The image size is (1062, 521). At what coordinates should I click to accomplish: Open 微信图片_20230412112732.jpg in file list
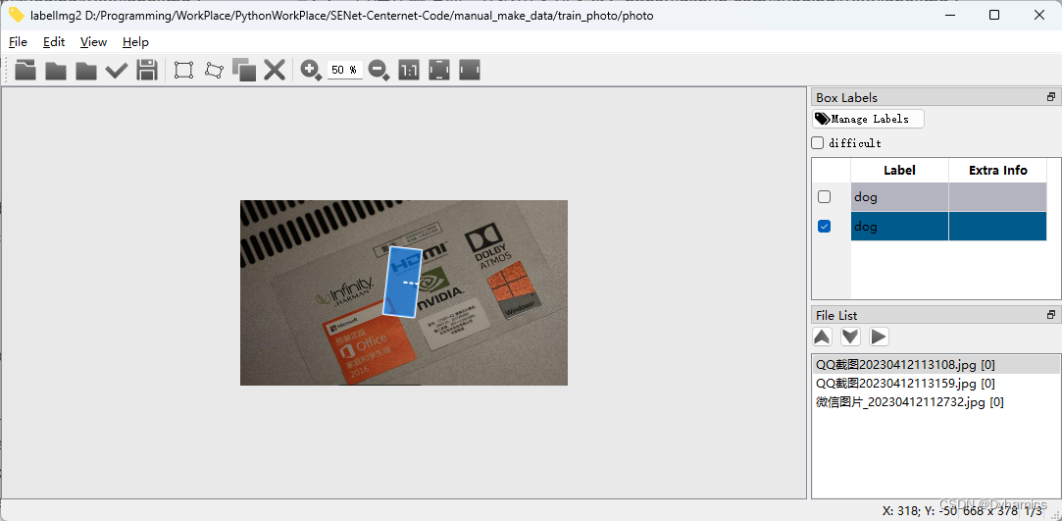pos(936,402)
